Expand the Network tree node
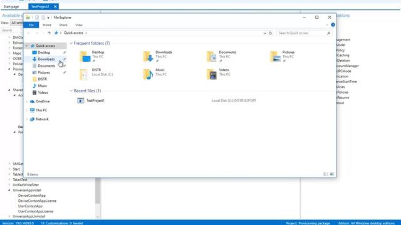 click(x=27, y=119)
